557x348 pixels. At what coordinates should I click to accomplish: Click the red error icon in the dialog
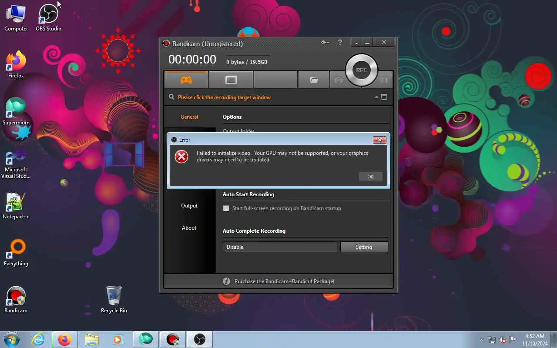[181, 157]
